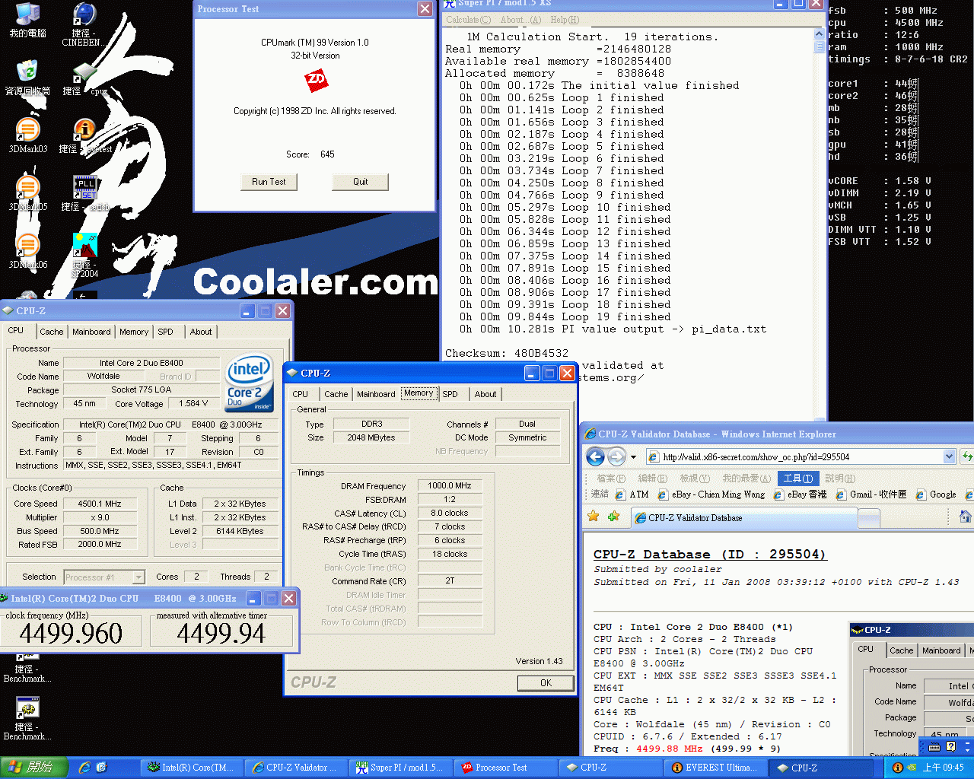Switch to the Mainboard tab in the left CPU-Z window

pyautogui.click(x=91, y=332)
